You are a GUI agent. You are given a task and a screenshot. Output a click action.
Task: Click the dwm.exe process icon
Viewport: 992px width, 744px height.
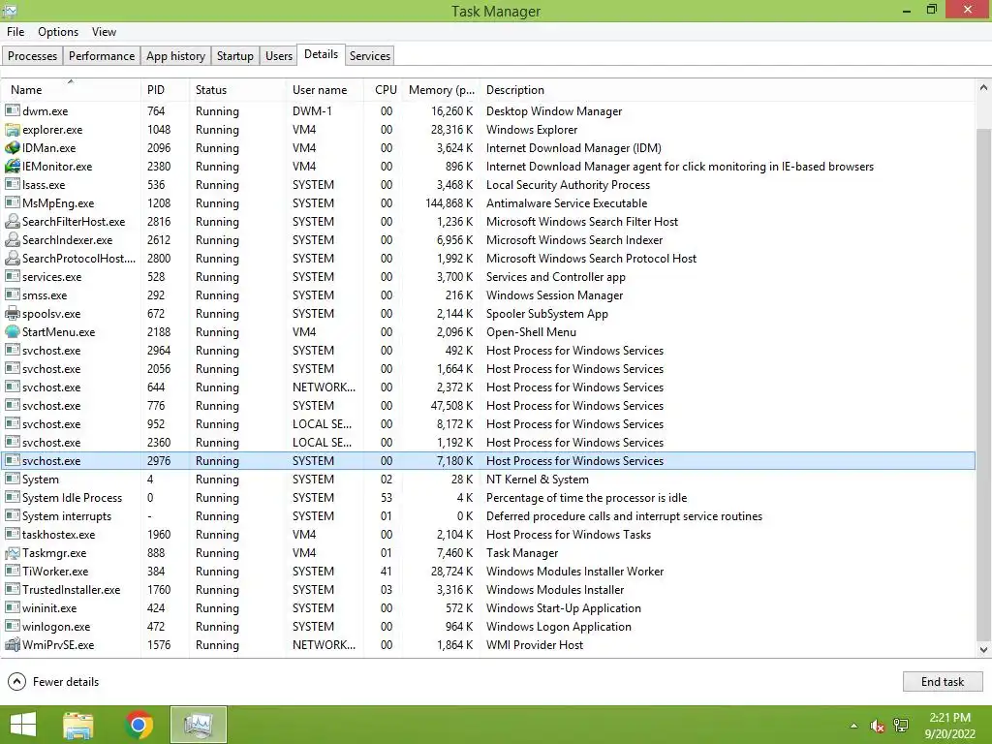coord(12,110)
